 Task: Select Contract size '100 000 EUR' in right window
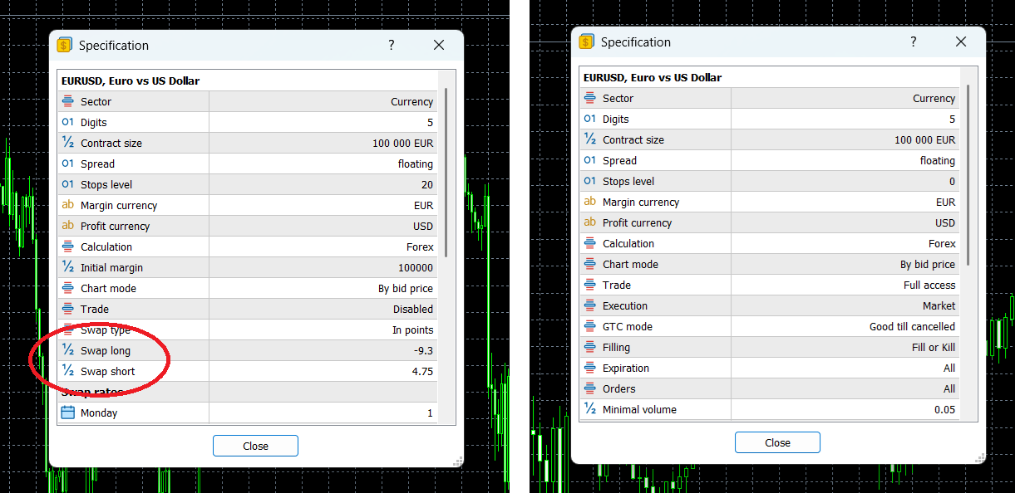[x=925, y=139]
